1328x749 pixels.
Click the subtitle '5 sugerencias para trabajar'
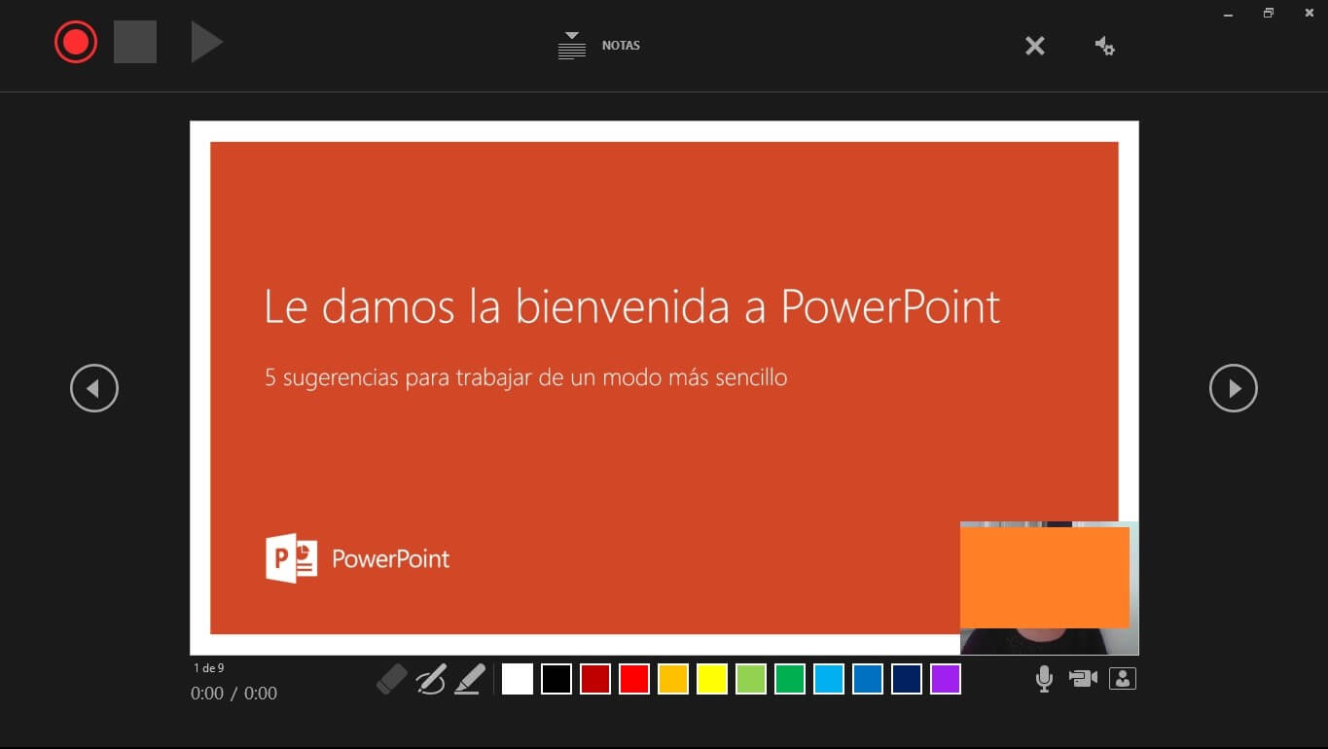pos(398,377)
